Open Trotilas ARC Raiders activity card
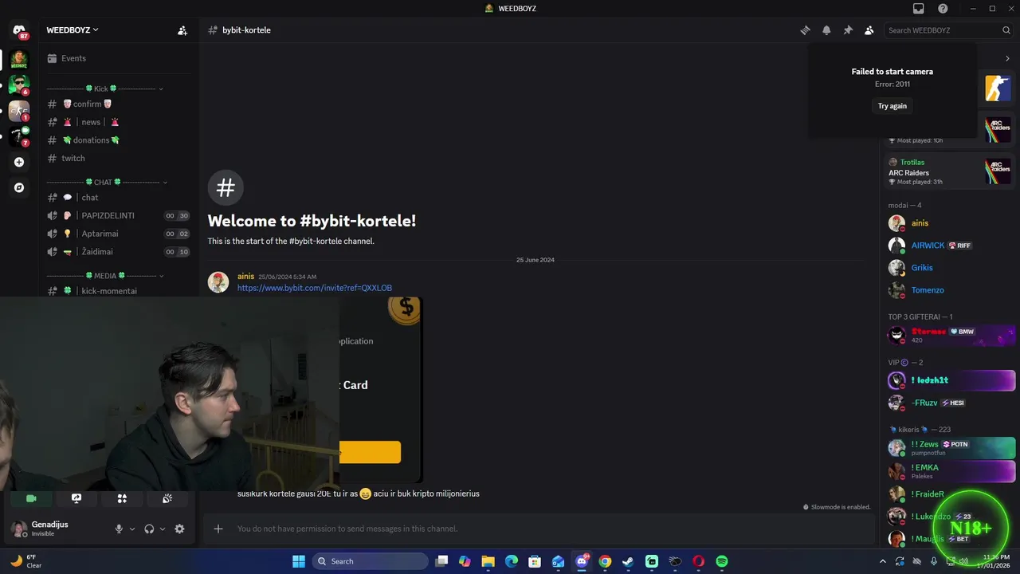Viewport: 1020px width, 574px height. [x=950, y=171]
